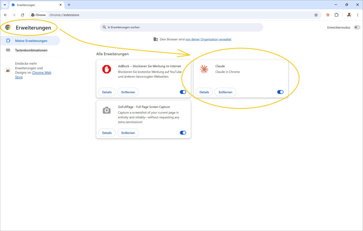Click Entfernen for GoFullPage

(x=128, y=133)
